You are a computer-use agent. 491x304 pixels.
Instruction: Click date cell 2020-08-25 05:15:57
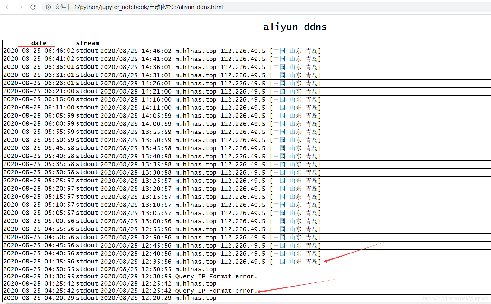[39, 197]
